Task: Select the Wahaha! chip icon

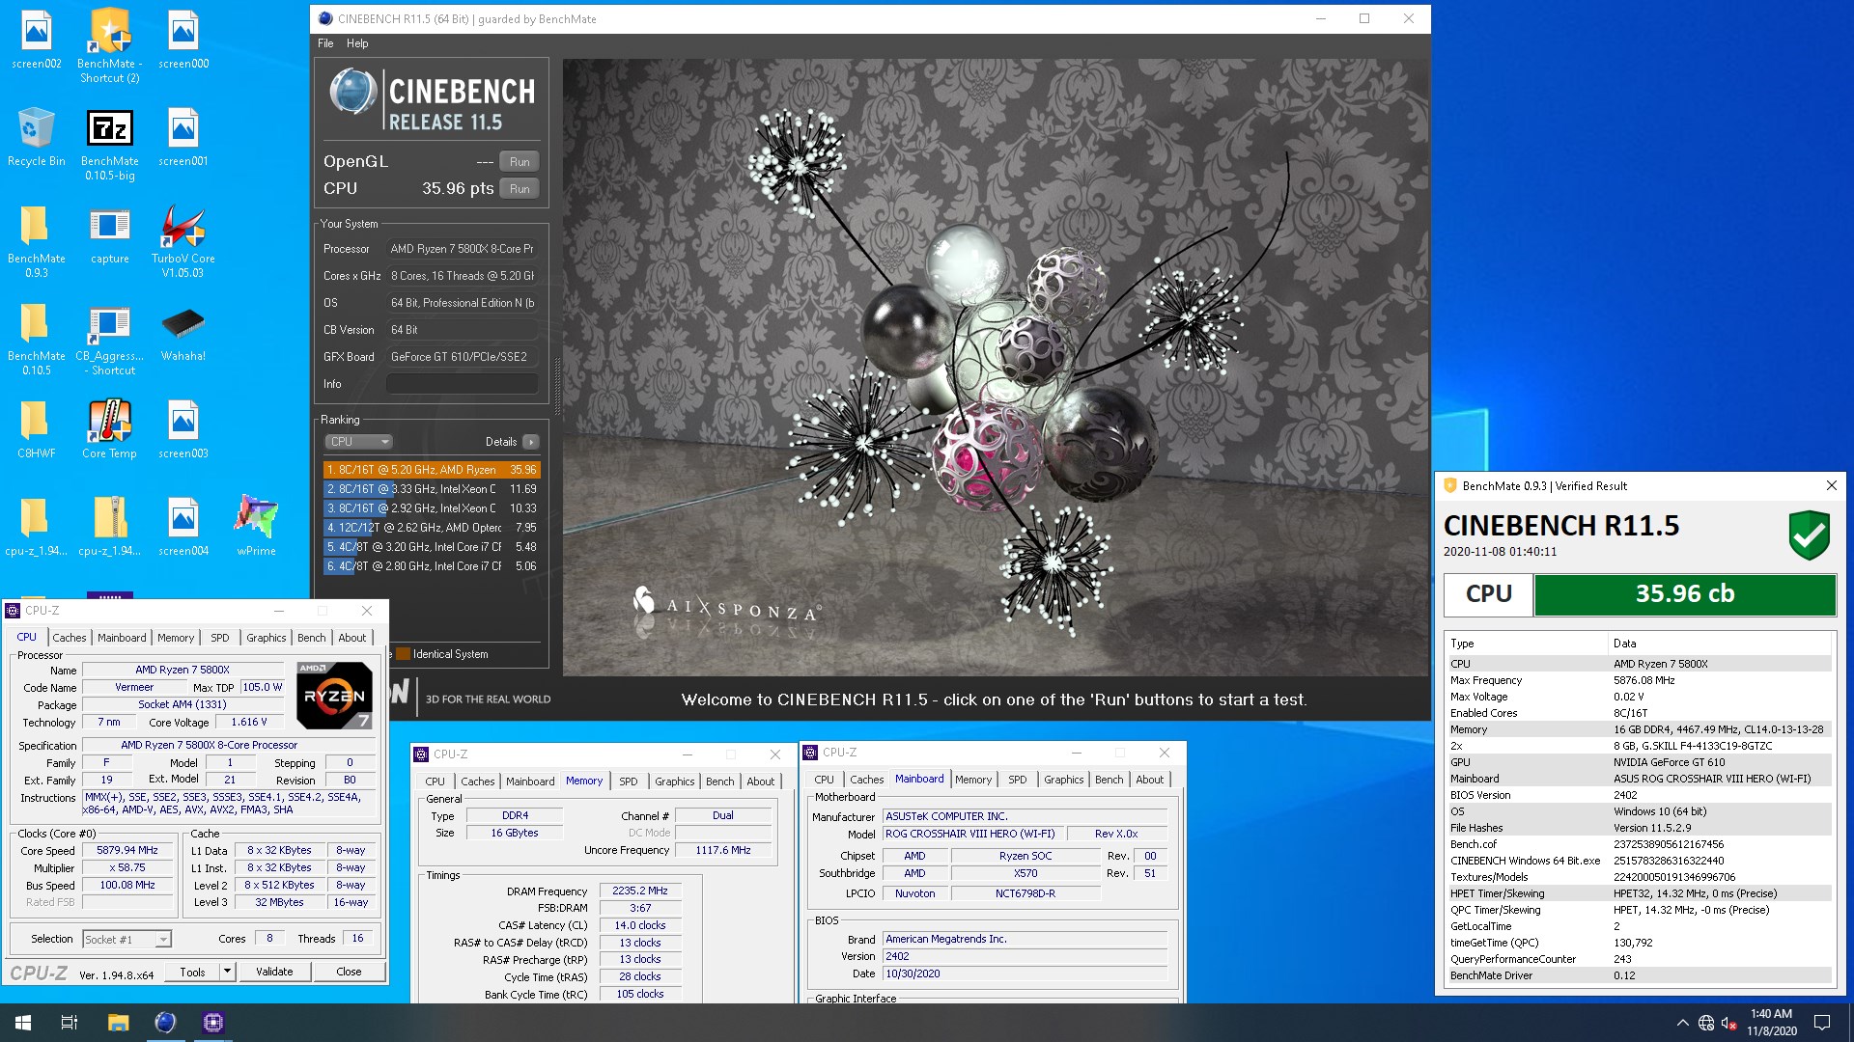Action: click(x=183, y=333)
